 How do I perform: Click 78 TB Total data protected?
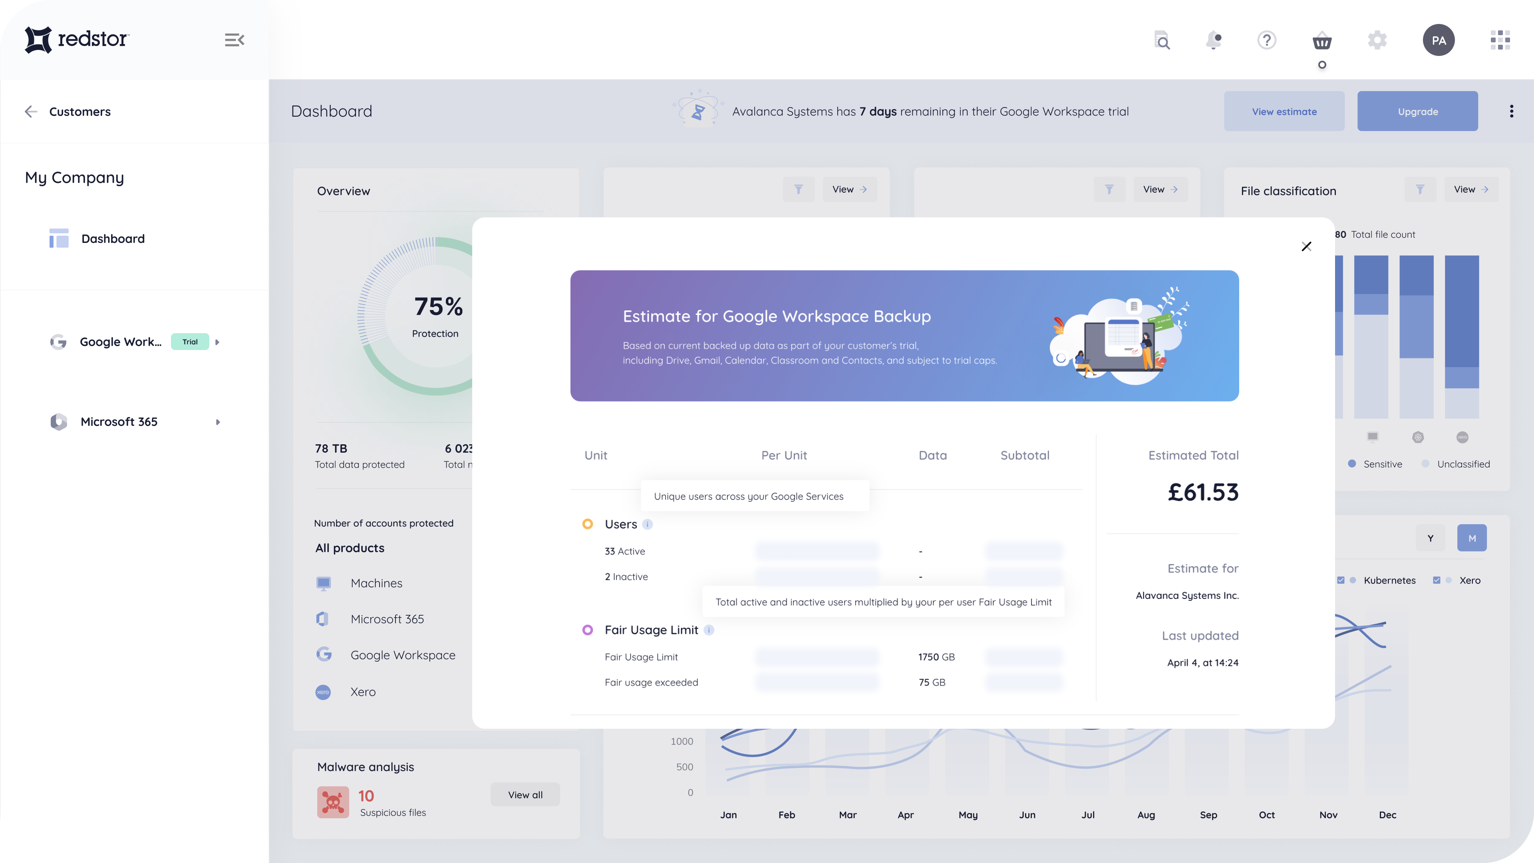pyautogui.click(x=359, y=455)
